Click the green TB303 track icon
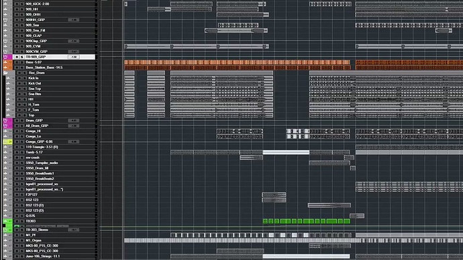 [5, 221]
